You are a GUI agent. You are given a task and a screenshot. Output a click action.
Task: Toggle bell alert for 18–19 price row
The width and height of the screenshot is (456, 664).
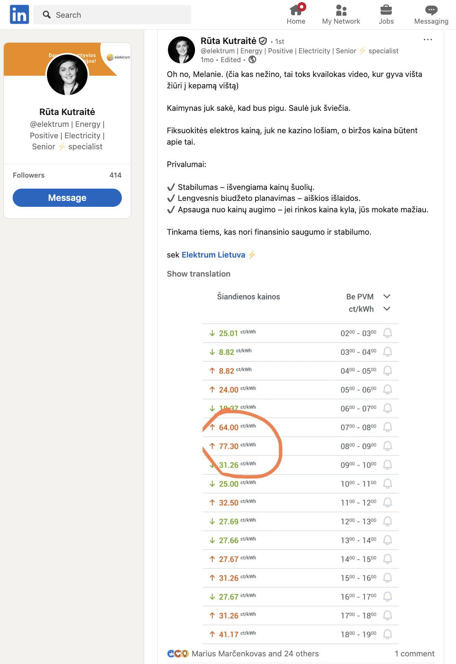pos(387,634)
